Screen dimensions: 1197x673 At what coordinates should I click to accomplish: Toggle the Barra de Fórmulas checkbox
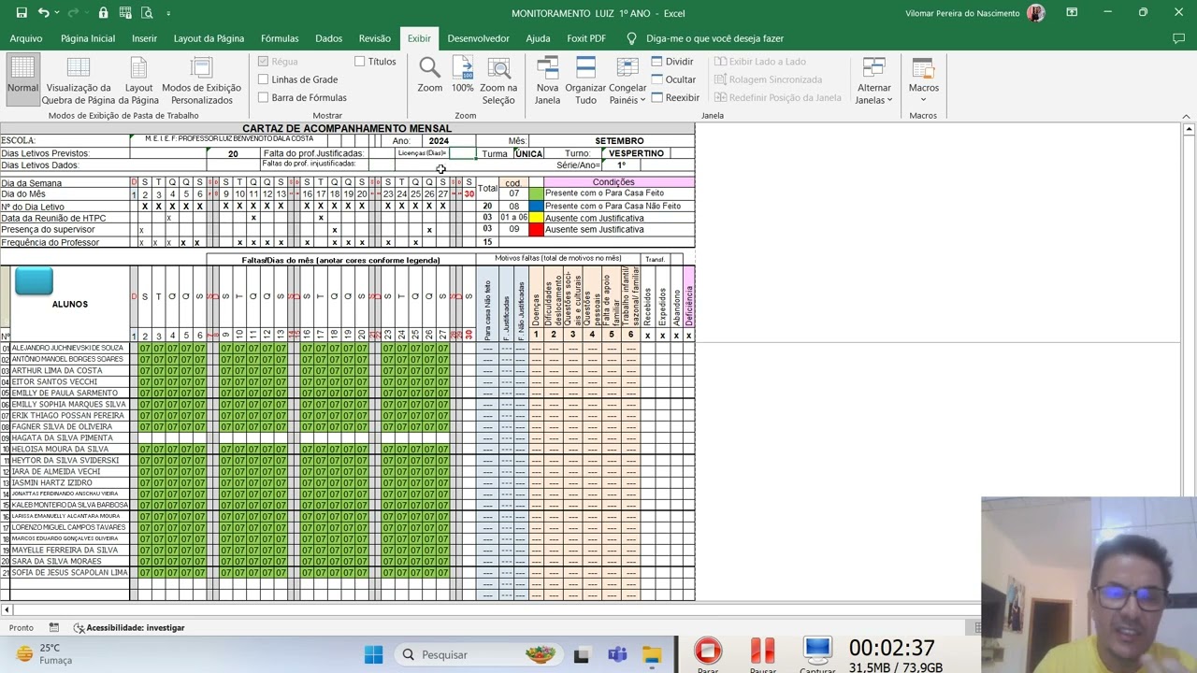click(x=264, y=97)
